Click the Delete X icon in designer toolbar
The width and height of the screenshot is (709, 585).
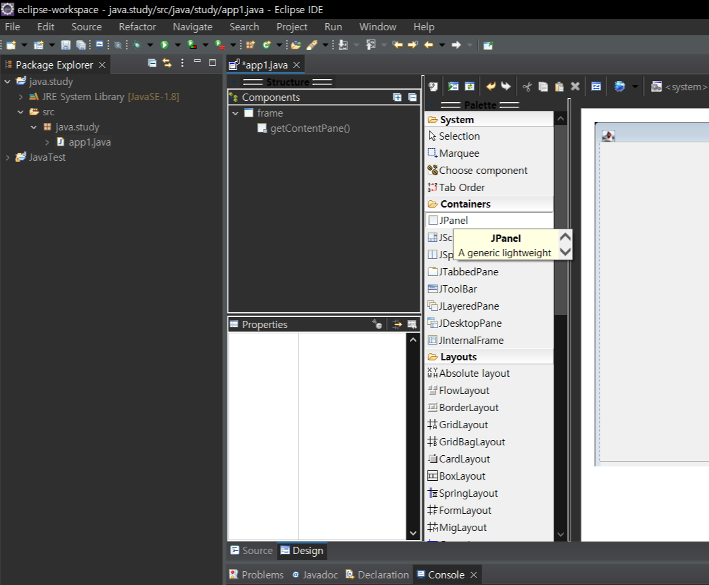[575, 86]
